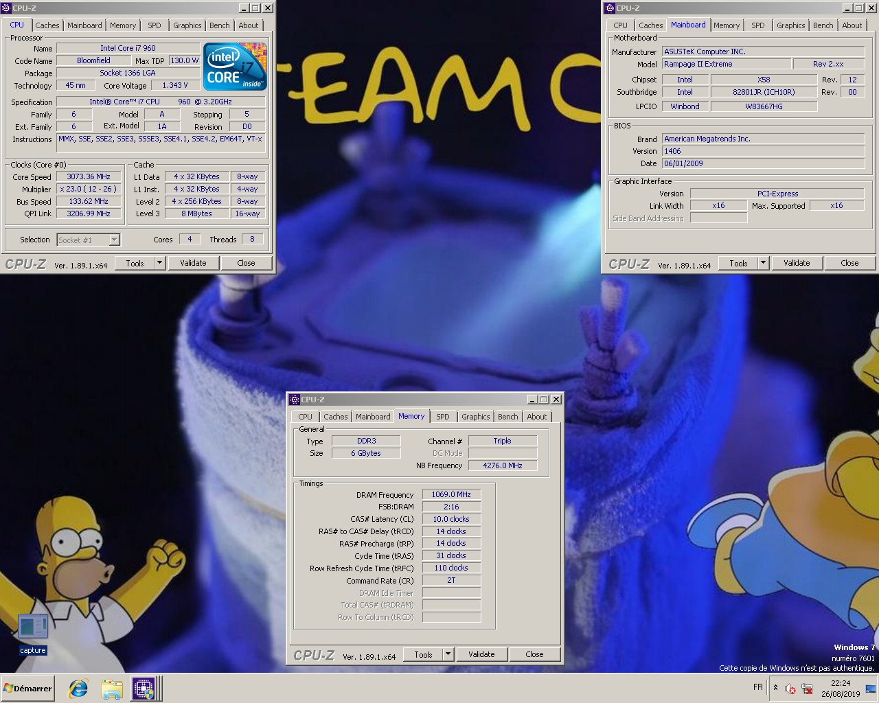879x703 pixels.
Task: Open Bench tab in the Memory window
Action: [x=508, y=417]
